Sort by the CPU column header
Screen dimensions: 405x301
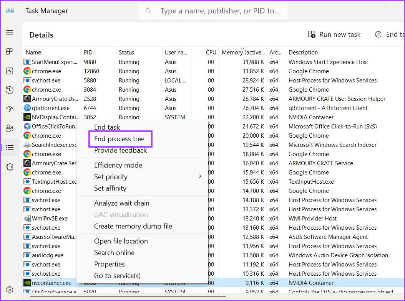point(205,52)
